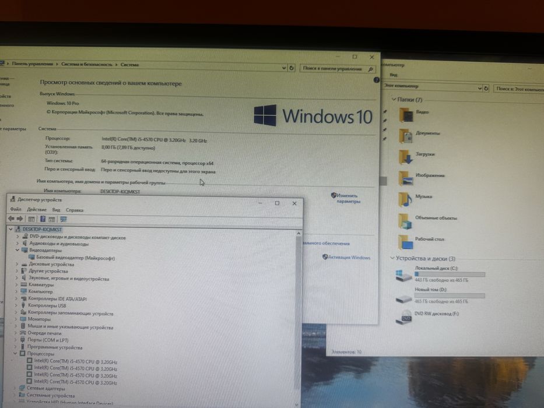
Task: Click the shield icon beside Изменить параметры
Action: pyautogui.click(x=334, y=195)
